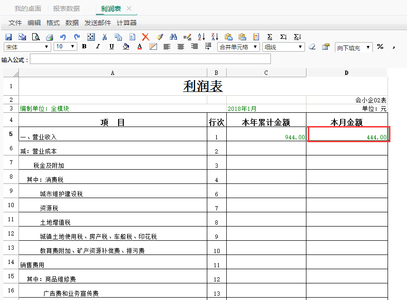Open the 文件 menu
Screen dimensions: 407x300
pos(15,23)
